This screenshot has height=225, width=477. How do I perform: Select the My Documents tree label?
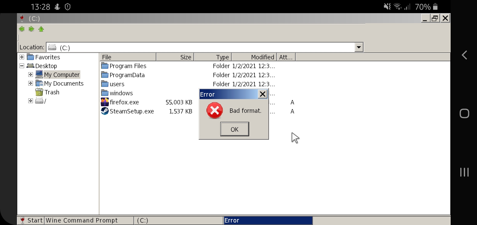64,83
